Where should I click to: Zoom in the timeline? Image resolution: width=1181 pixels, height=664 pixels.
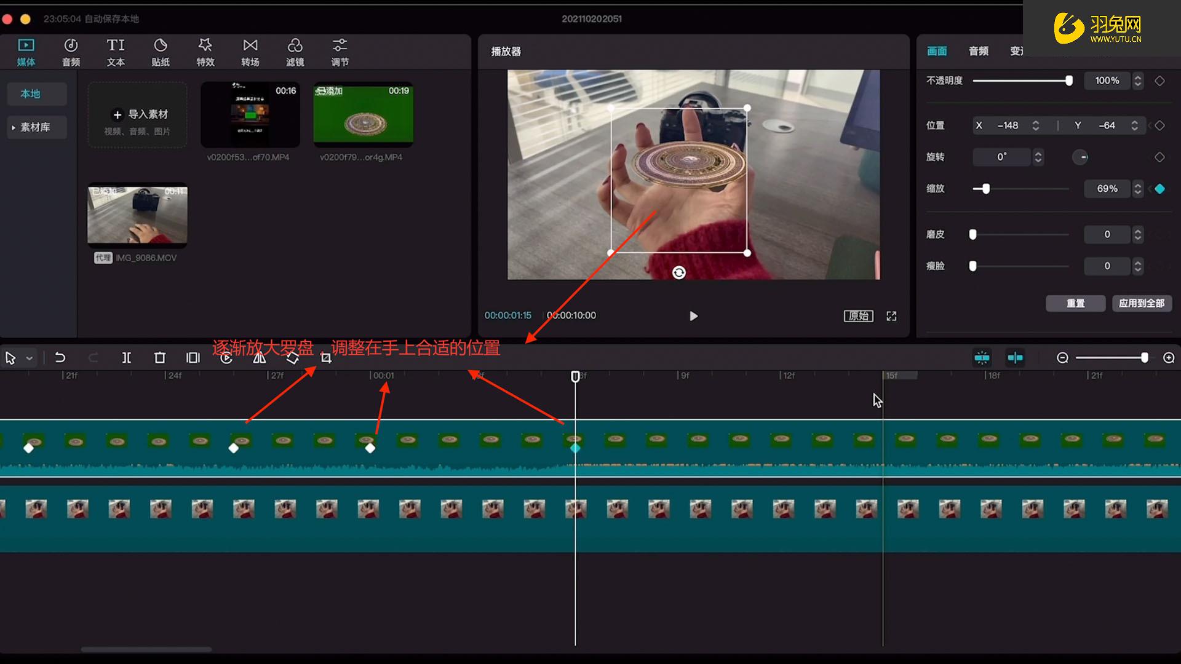[x=1169, y=358]
